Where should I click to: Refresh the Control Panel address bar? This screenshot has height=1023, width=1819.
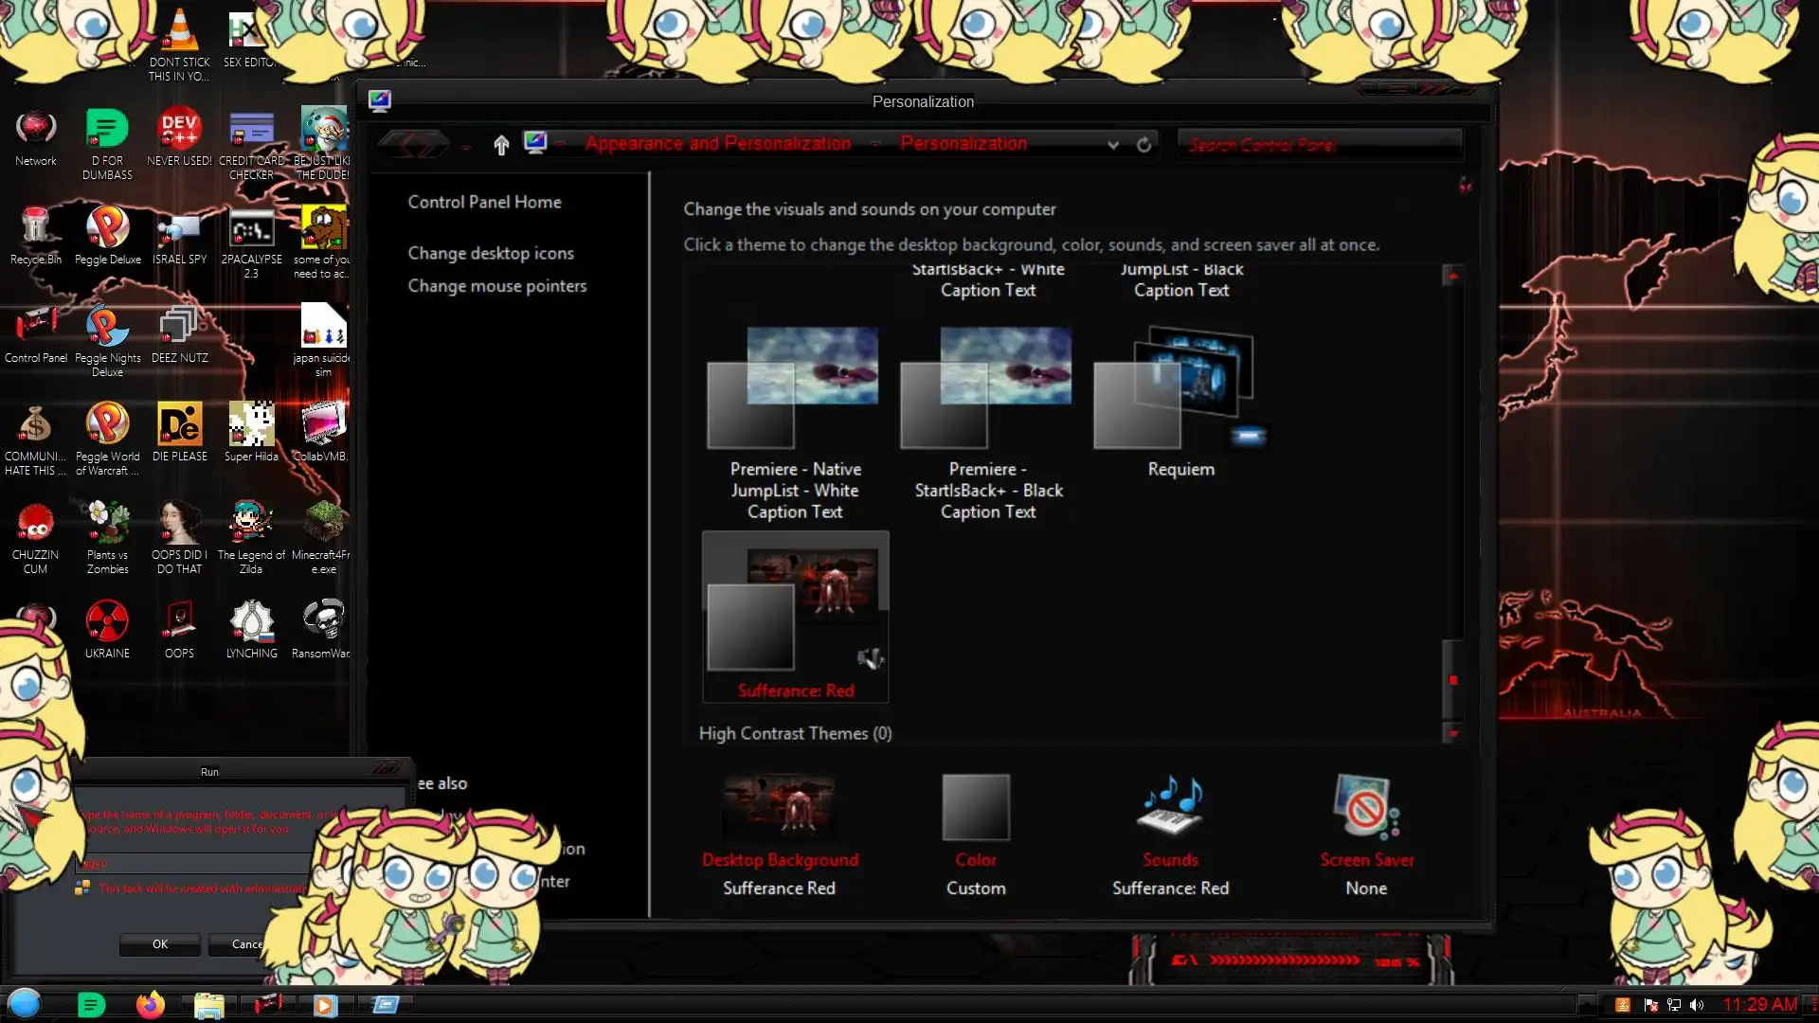(x=1144, y=145)
